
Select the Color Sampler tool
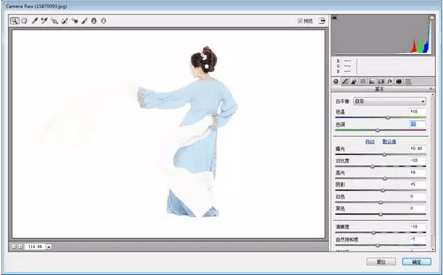[x=44, y=20]
